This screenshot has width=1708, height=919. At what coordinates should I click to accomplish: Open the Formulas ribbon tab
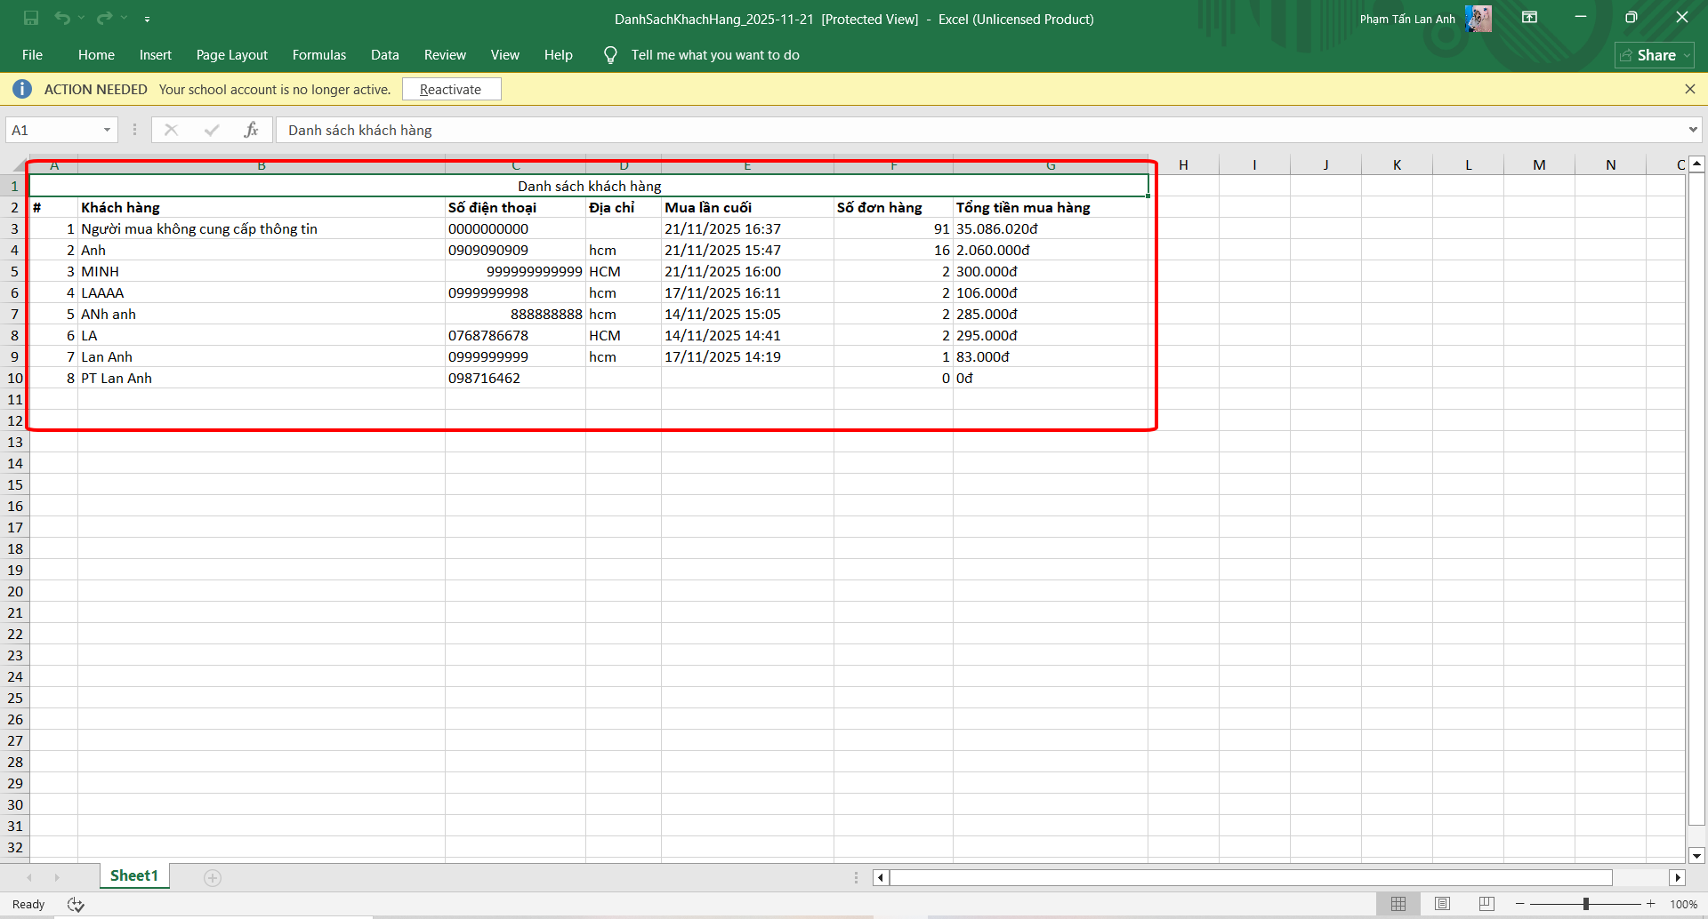319,55
